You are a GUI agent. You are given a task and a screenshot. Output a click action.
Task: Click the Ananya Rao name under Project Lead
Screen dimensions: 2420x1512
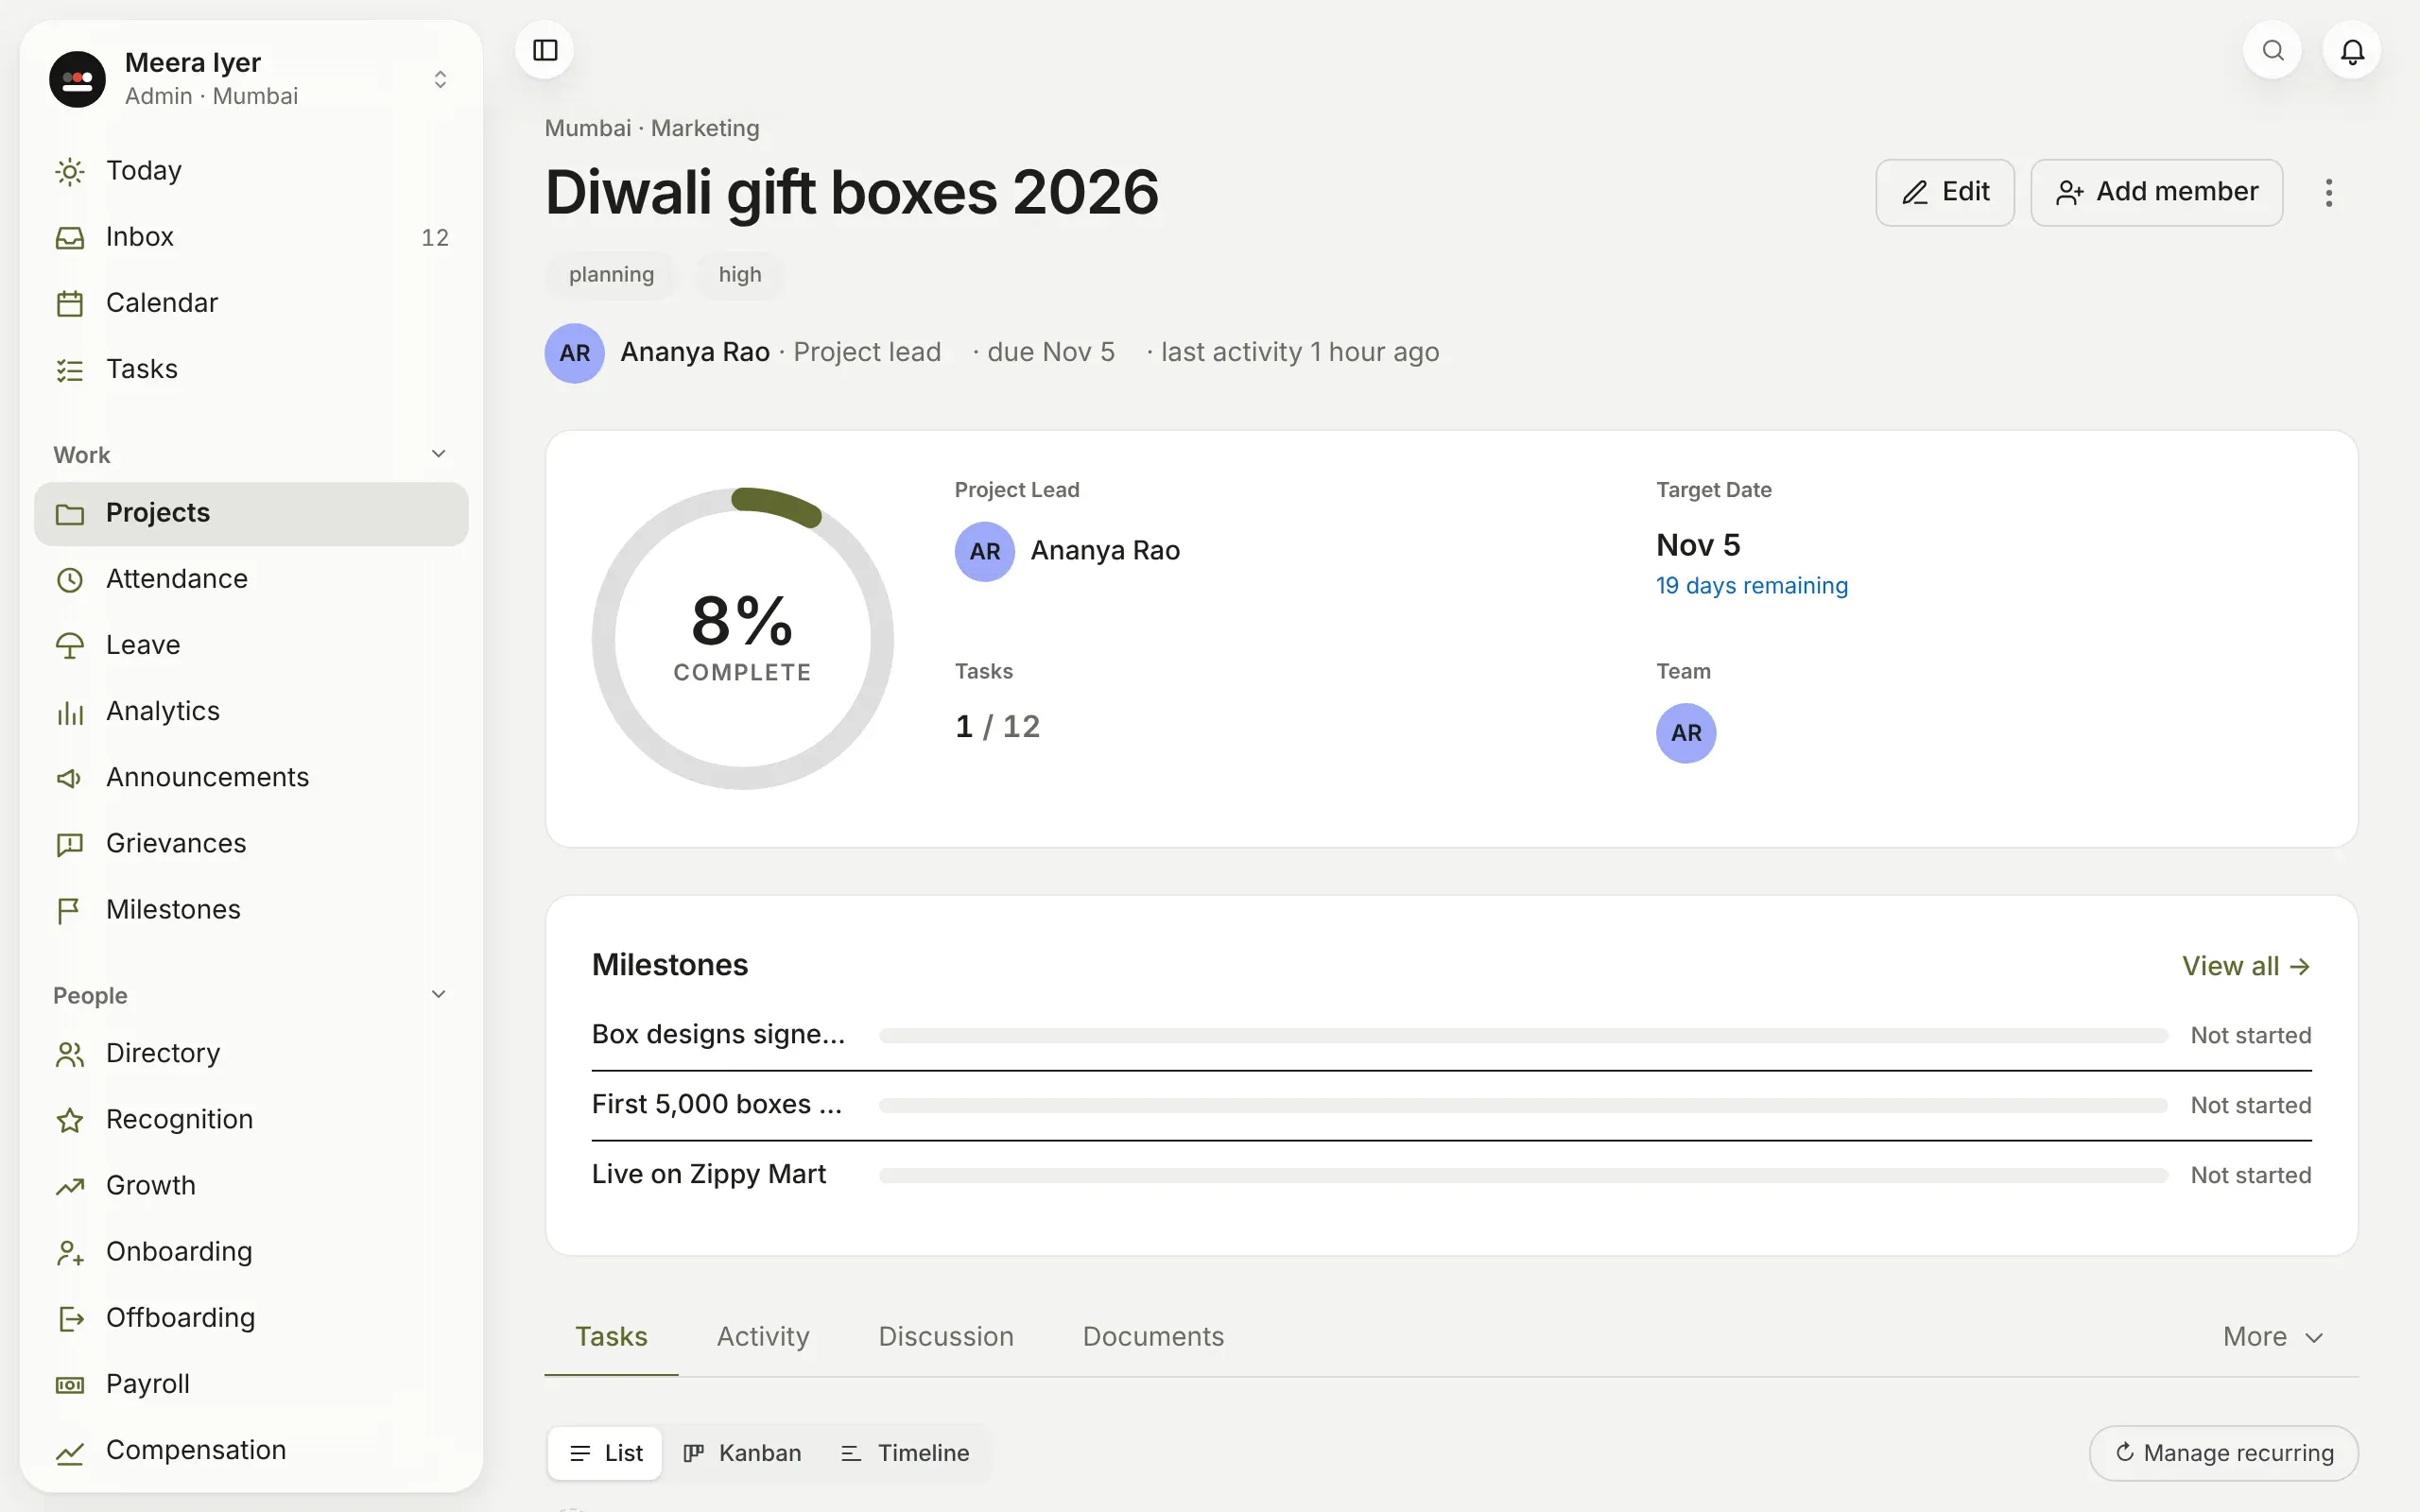1105,551
